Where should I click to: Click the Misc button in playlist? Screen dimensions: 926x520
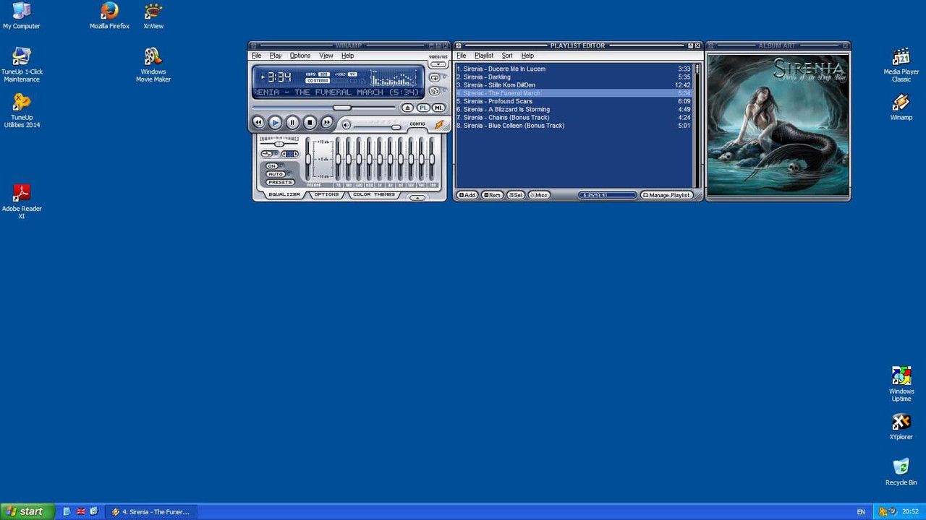[539, 195]
